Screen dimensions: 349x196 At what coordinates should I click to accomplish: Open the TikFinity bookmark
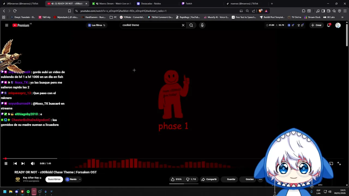pos(44,17)
